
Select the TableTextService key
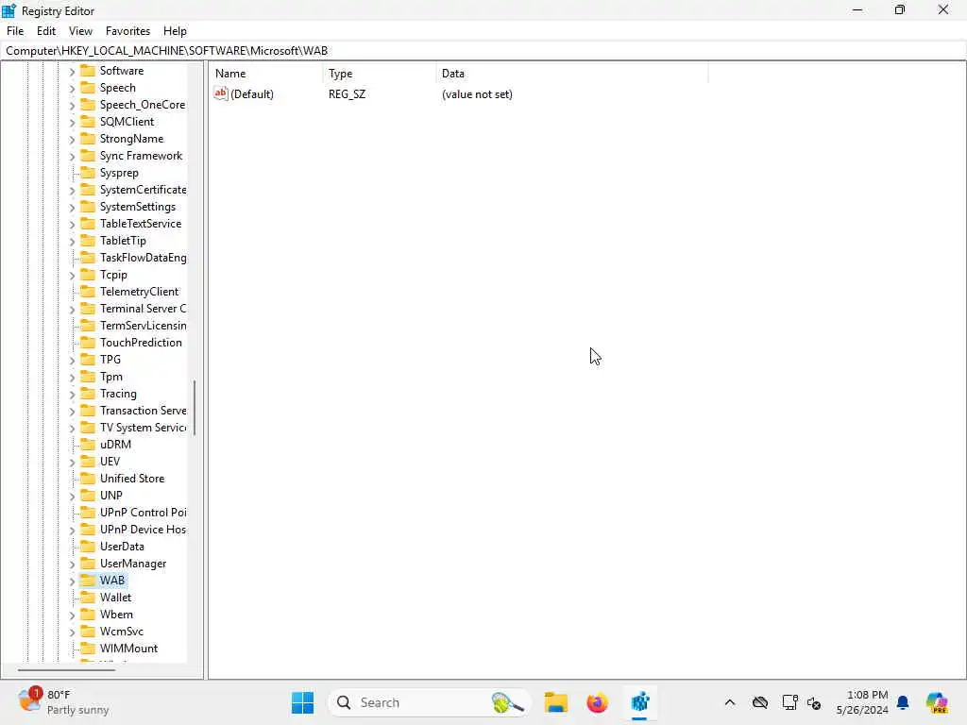coord(141,224)
